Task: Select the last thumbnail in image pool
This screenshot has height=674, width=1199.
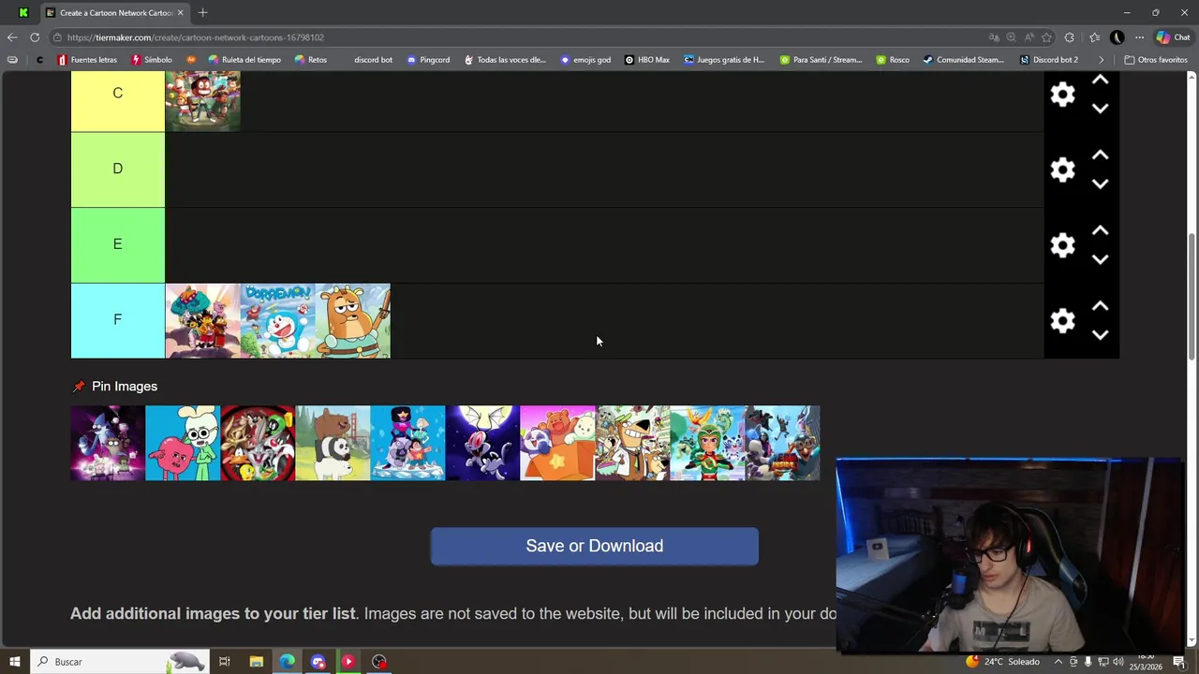Action: tap(782, 443)
